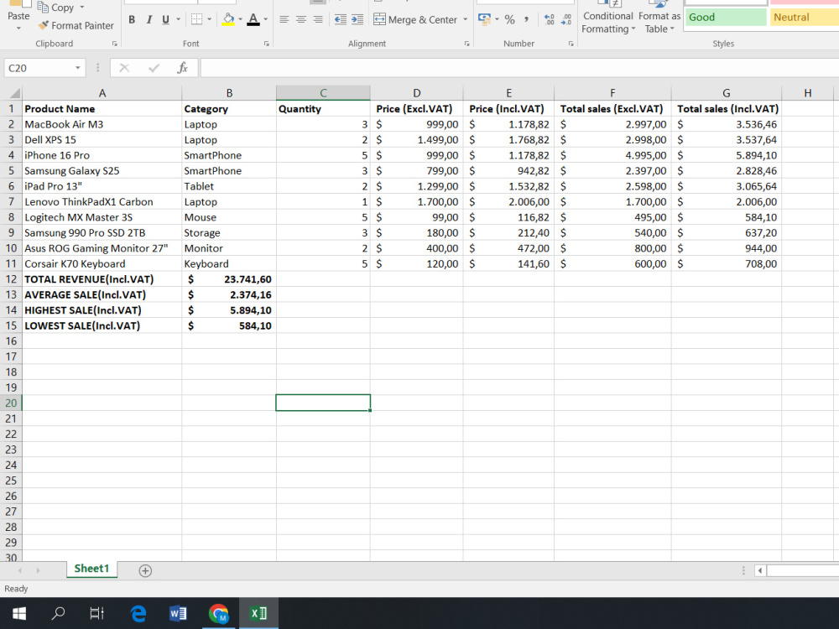Select the 'TOTAL REVENUE(Incl.VAT)' cell
The width and height of the screenshot is (839, 629).
pos(102,279)
